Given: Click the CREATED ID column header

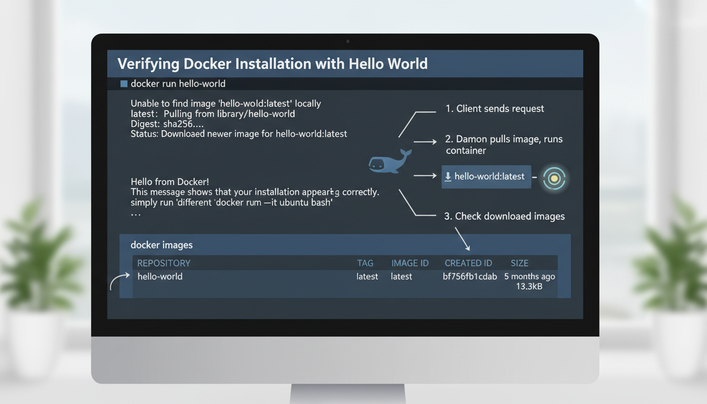Looking at the screenshot, I should [x=468, y=263].
